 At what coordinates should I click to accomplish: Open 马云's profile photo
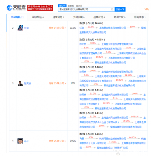[20, 141]
